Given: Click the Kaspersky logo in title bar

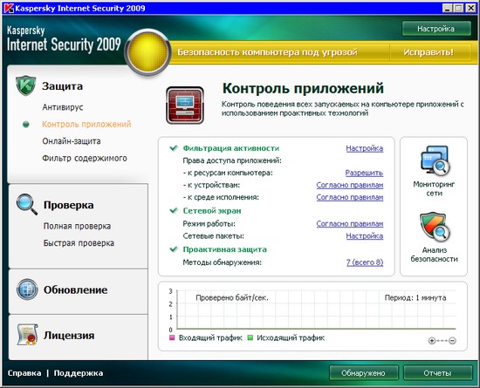Looking at the screenshot, I should pyautogui.click(x=9, y=8).
